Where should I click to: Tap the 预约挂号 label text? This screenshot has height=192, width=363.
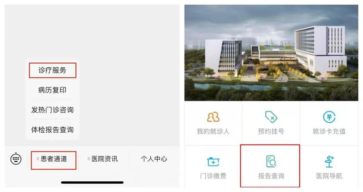pos(271,131)
